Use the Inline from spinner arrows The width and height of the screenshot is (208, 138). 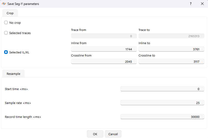click(x=135, y=49)
